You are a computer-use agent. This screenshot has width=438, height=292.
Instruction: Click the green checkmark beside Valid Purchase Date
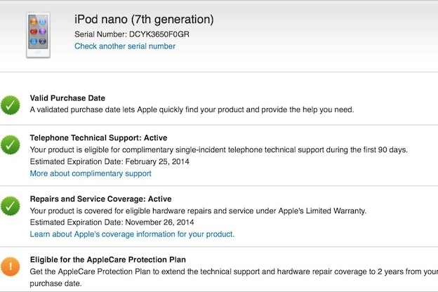click(11, 105)
